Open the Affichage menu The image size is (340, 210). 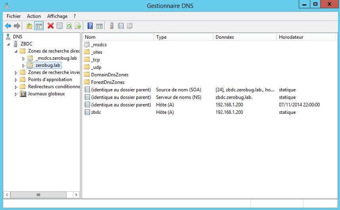coord(57,16)
